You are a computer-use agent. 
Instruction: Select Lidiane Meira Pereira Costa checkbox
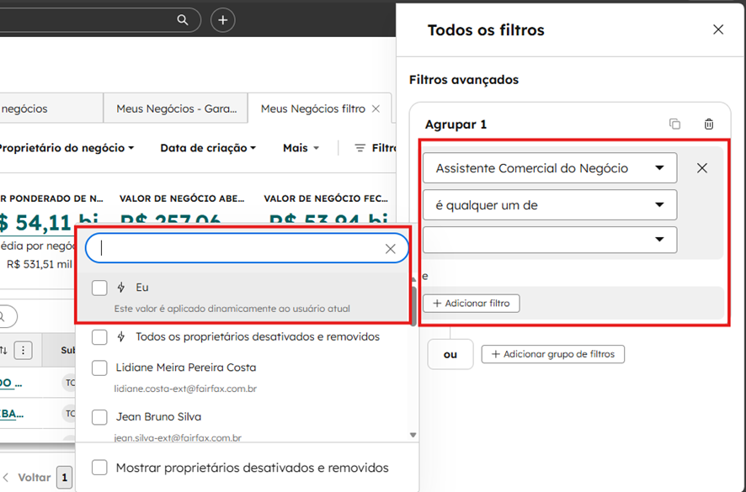tap(99, 368)
